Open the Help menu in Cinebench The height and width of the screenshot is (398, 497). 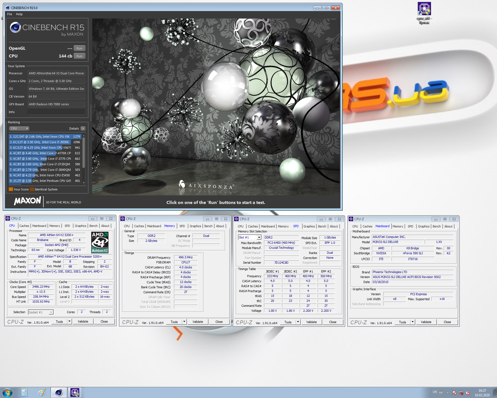(x=19, y=14)
